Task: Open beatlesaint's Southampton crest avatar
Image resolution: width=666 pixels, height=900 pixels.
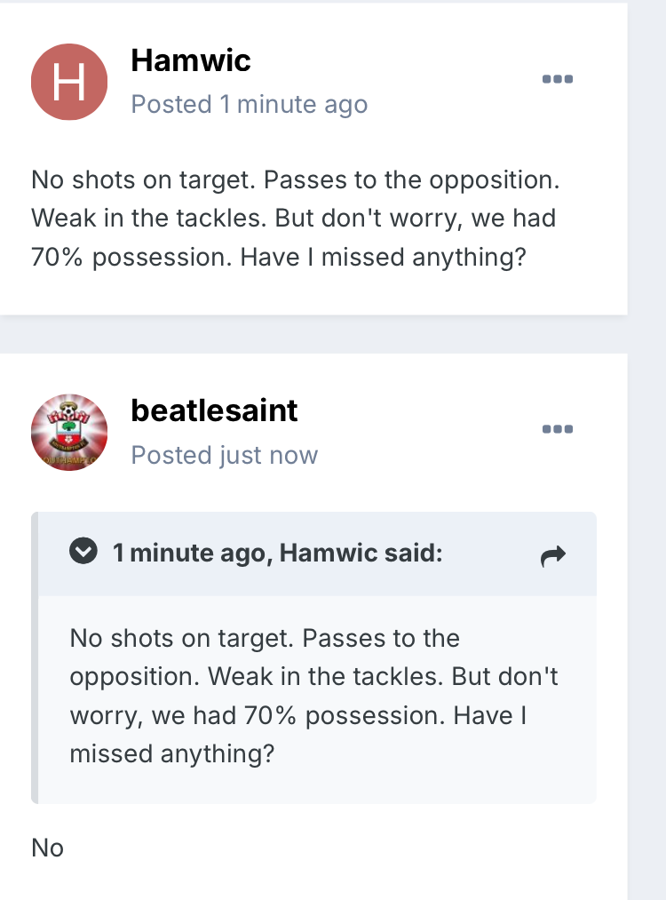Action: tap(69, 432)
